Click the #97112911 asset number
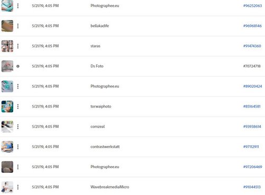 (251, 147)
